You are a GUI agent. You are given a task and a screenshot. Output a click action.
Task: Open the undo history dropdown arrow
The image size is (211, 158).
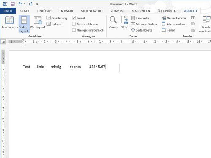pyautogui.click(x=24, y=4)
